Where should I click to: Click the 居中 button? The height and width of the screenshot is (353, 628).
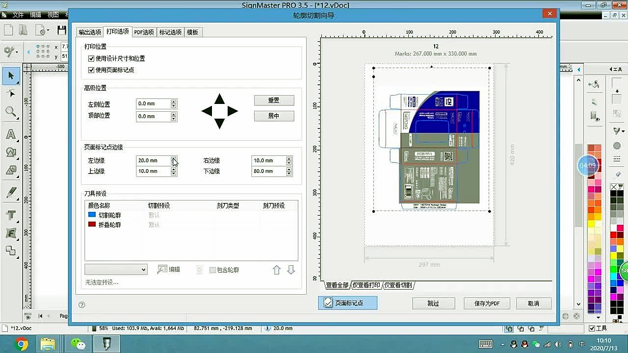pos(274,116)
